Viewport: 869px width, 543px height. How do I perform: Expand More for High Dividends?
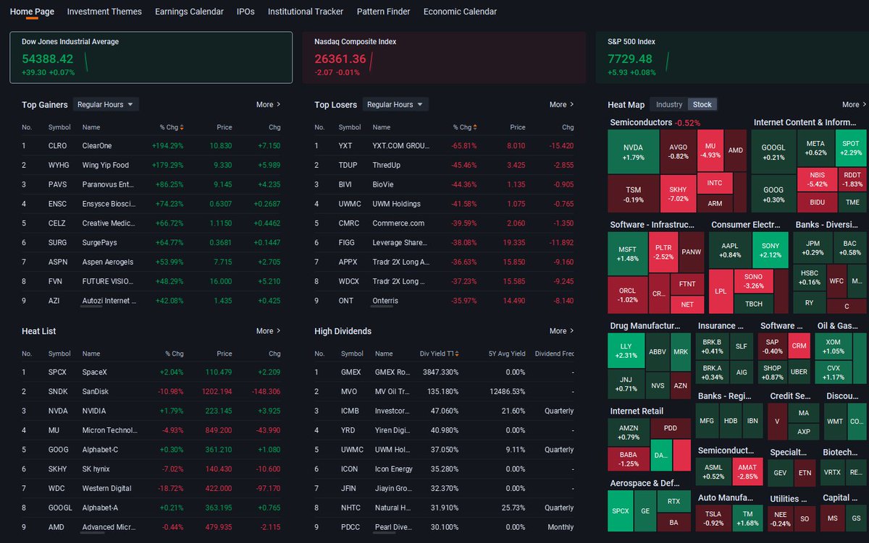[561, 330]
